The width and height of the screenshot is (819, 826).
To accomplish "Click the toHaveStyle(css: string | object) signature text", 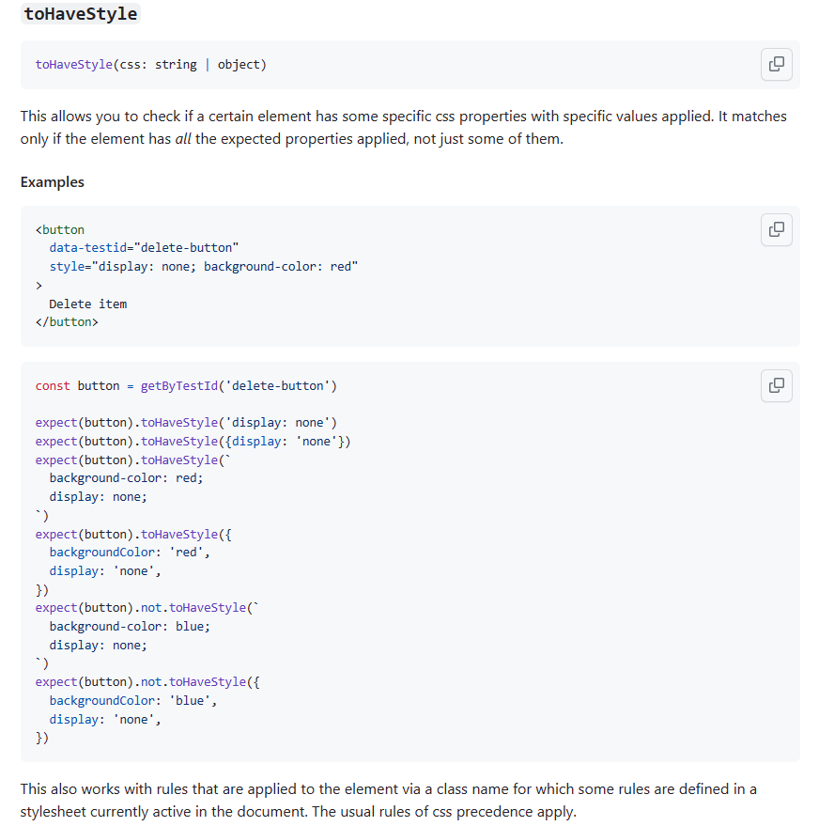I will (x=150, y=65).
